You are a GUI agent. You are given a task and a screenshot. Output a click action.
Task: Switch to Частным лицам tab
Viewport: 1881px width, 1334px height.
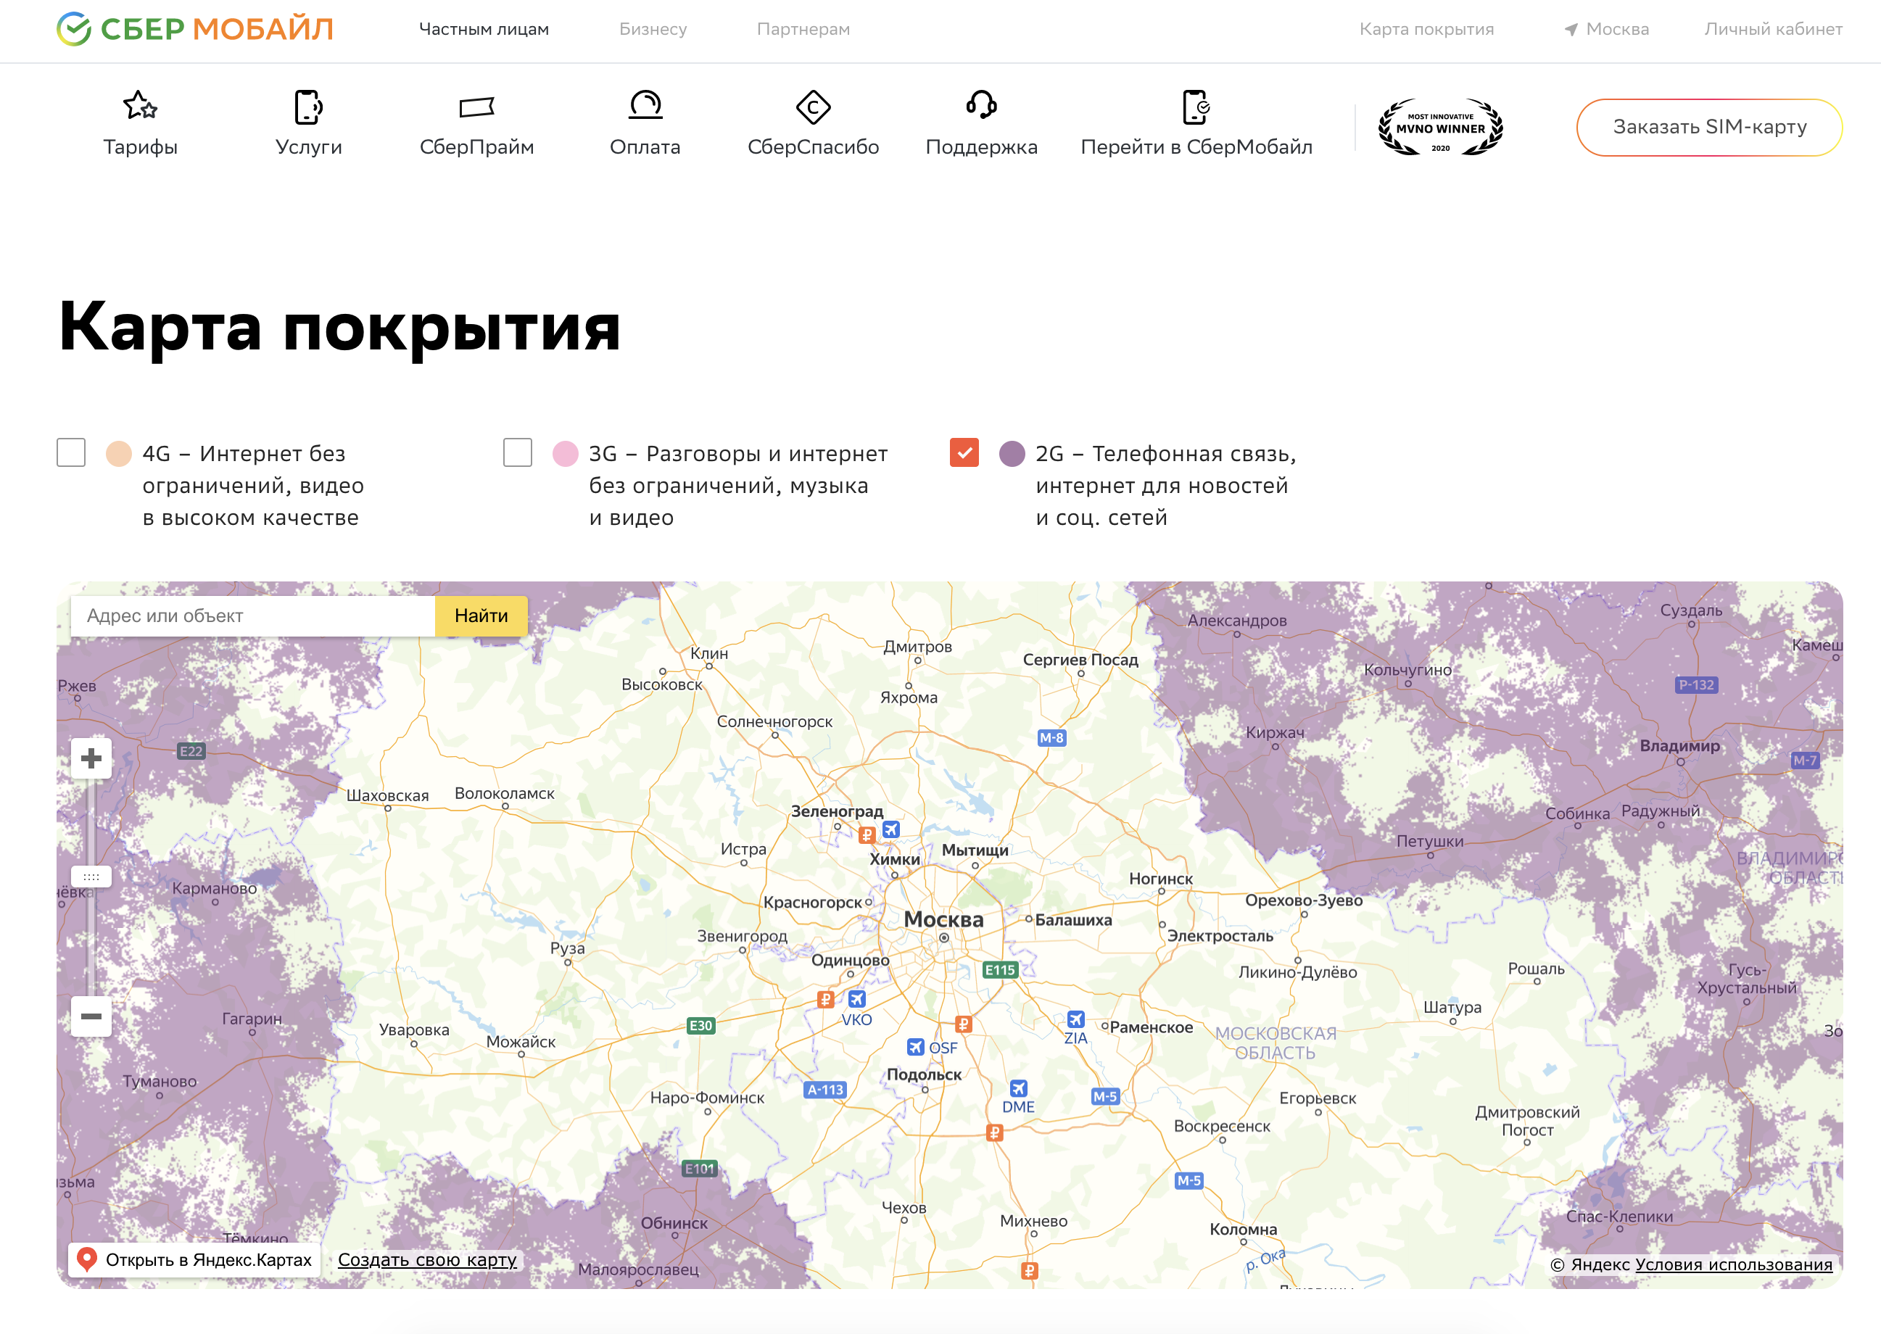[484, 30]
